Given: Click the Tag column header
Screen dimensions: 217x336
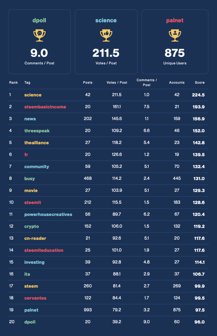Looking at the screenshot, I should coord(27,83).
